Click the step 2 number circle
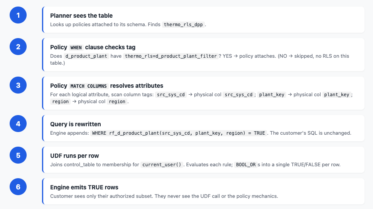Image resolution: width=373 pixels, height=209 pixels. [18, 47]
